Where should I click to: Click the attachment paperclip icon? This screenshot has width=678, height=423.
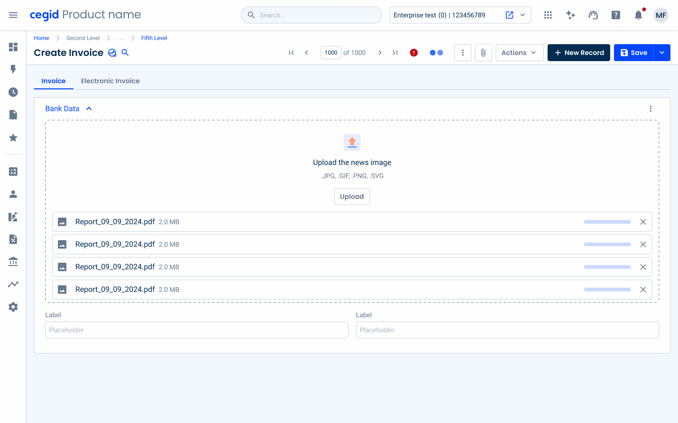point(483,53)
